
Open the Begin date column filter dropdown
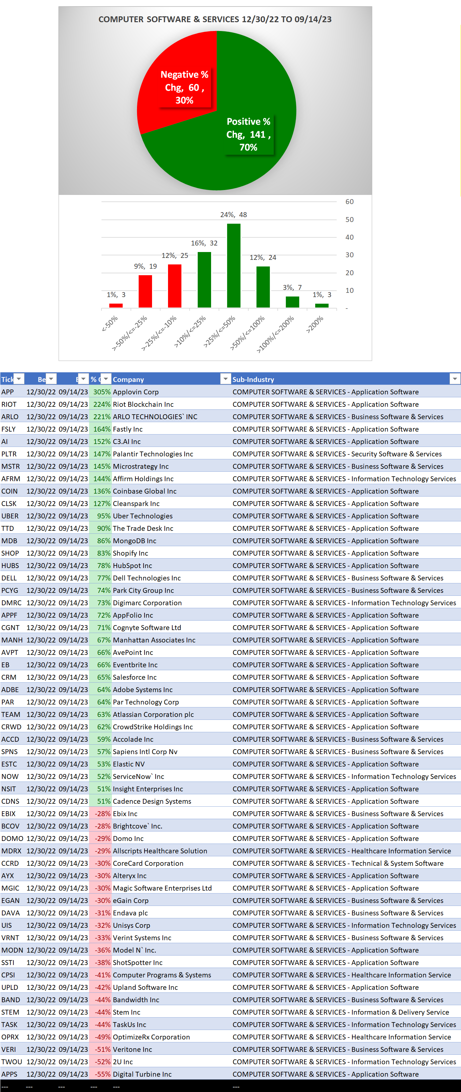51,379
